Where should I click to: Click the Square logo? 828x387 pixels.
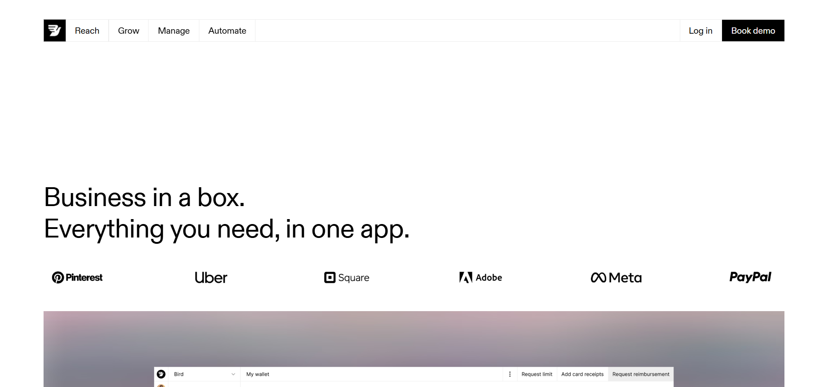pyautogui.click(x=347, y=277)
